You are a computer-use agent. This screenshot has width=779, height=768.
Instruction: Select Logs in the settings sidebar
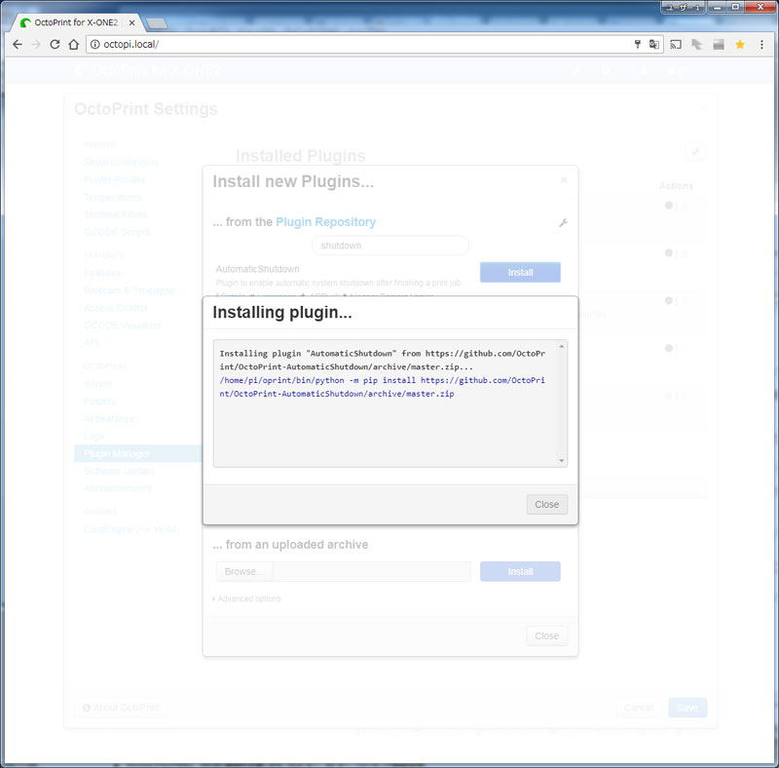click(93, 437)
